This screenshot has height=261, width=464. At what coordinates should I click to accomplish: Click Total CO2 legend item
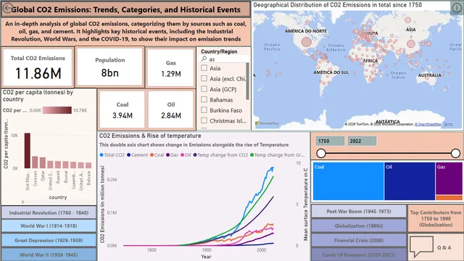coord(112,154)
